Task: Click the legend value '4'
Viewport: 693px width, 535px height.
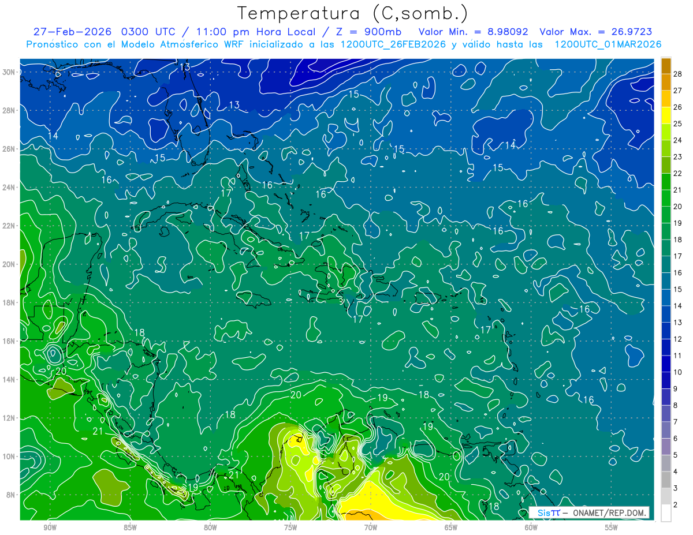Action: 676,472
